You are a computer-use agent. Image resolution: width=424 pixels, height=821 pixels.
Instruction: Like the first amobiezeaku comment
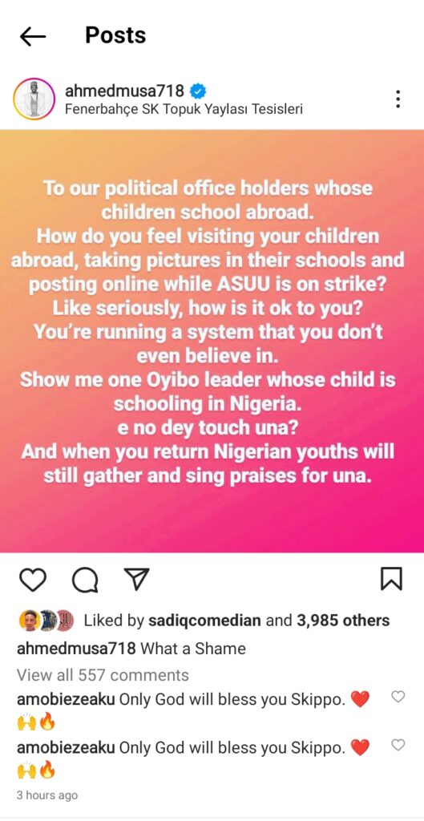[x=398, y=697]
